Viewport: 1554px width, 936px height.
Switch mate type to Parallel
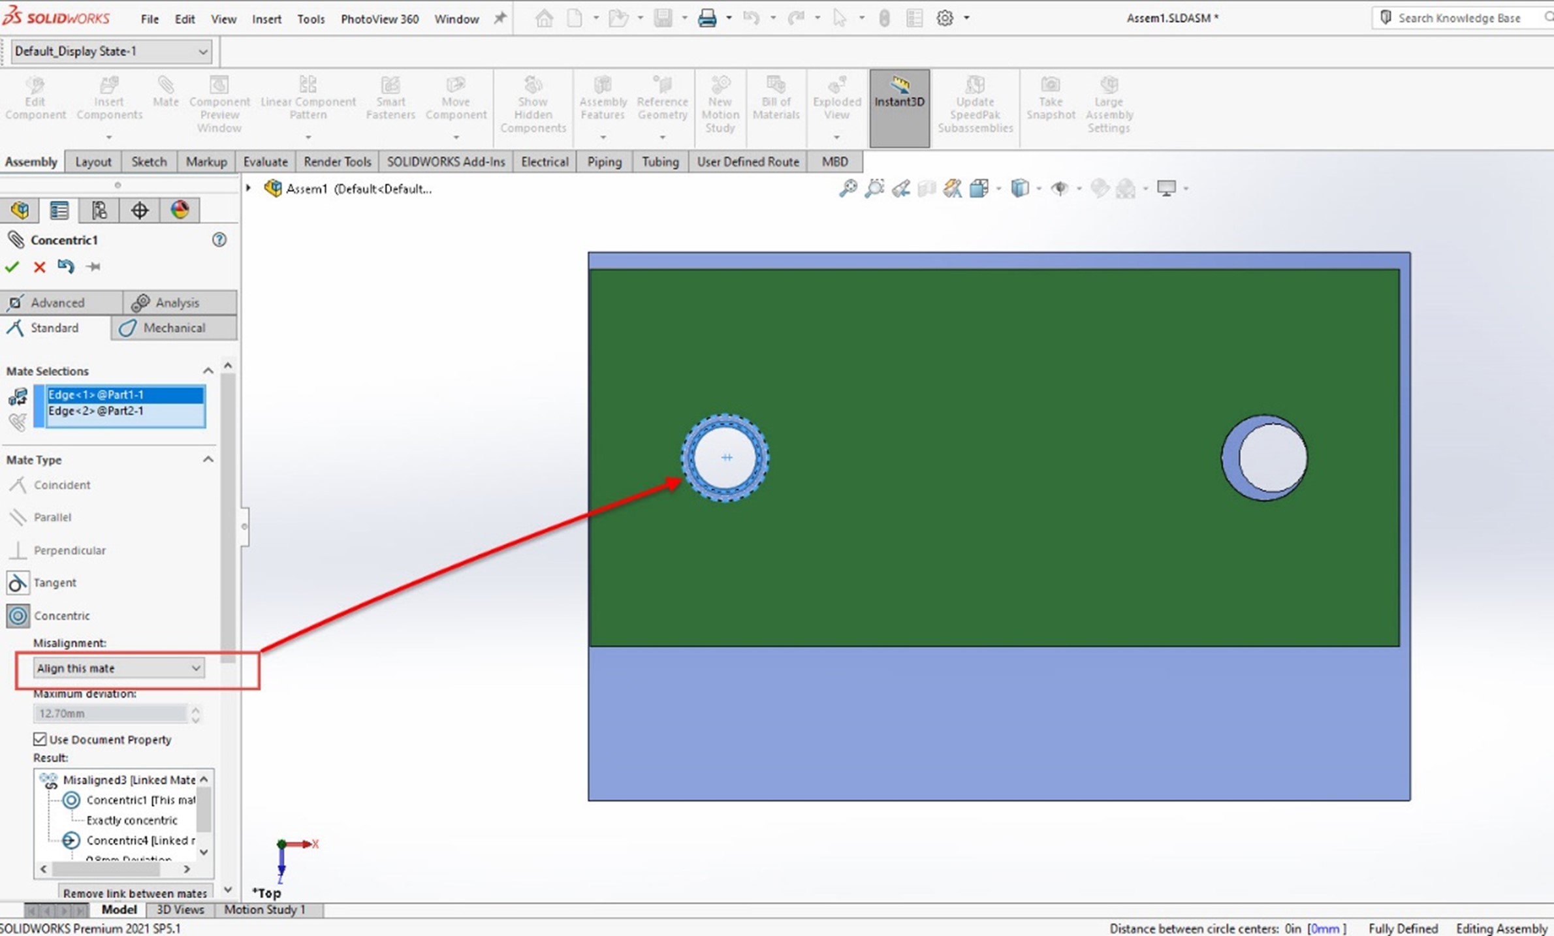coord(52,517)
